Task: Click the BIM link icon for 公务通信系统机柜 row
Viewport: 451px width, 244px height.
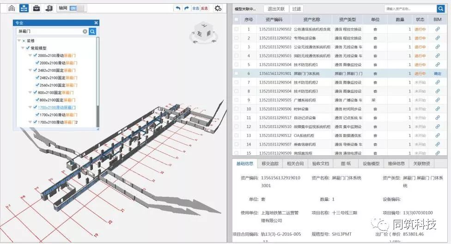Action: coord(438,29)
